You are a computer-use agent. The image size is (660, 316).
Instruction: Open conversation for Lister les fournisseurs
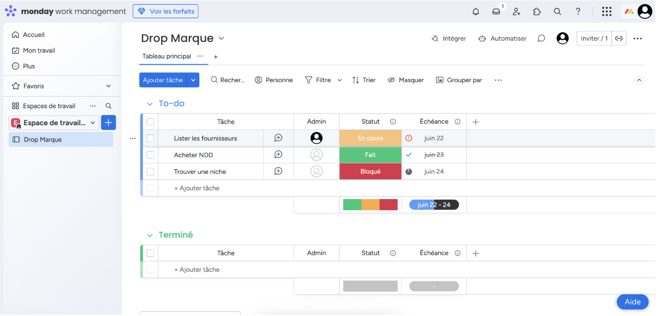tap(278, 138)
